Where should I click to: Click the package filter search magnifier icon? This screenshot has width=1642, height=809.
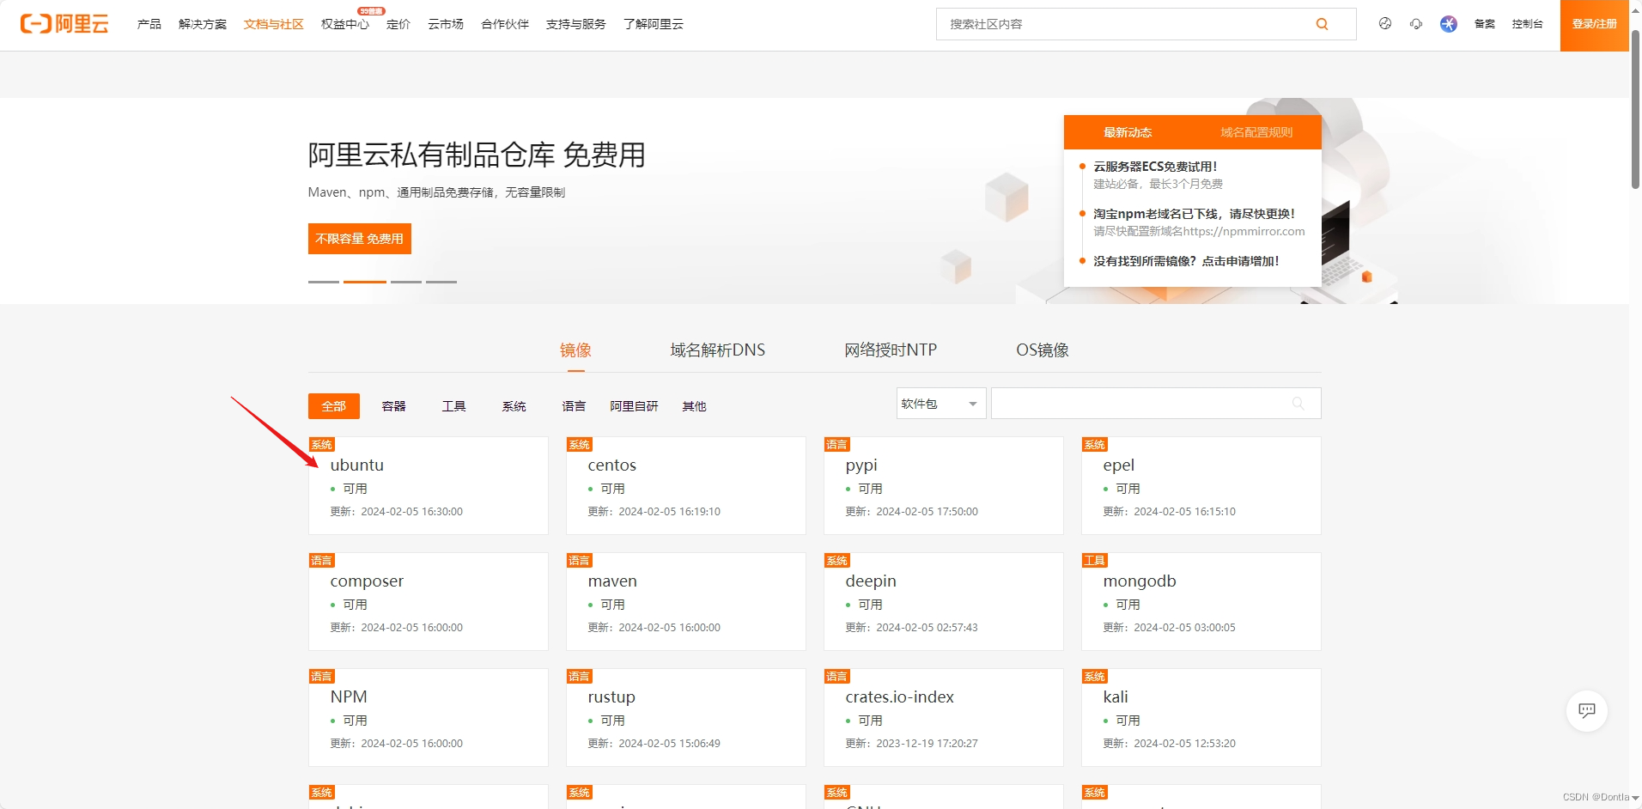[1298, 403]
